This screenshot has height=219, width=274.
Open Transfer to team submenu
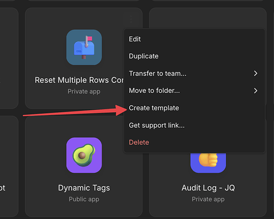click(x=194, y=74)
